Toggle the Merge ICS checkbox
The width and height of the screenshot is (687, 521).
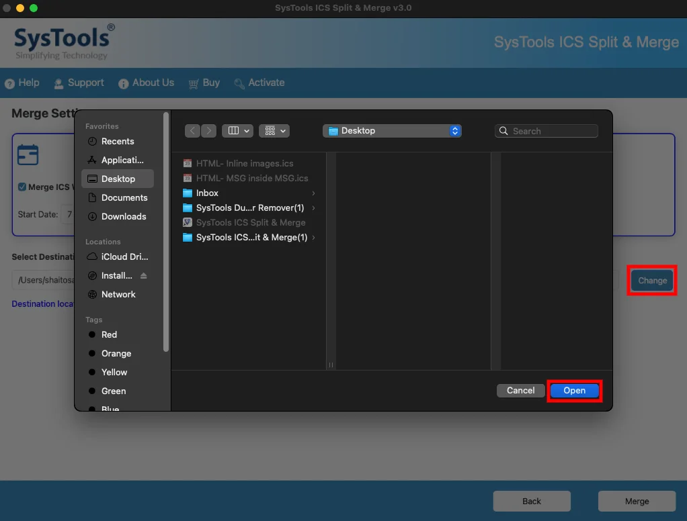click(x=22, y=187)
